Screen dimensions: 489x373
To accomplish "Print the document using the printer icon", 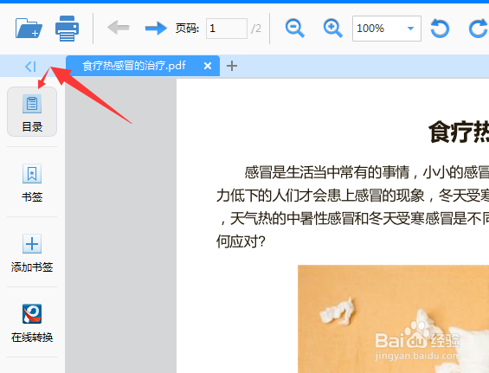I will coord(67,29).
